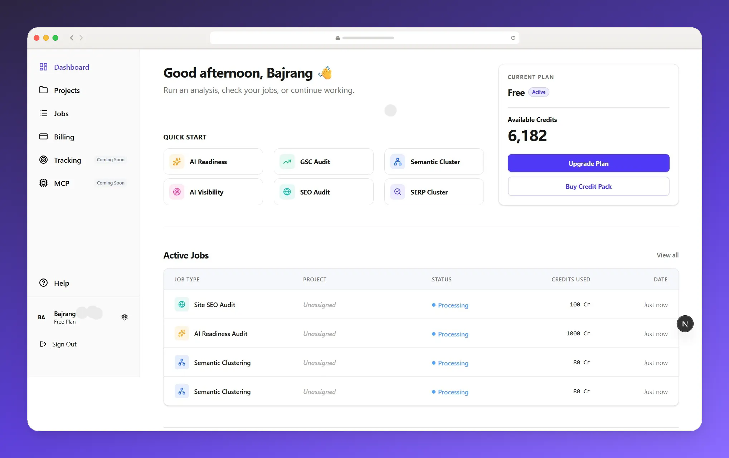Click the MCP chip icon
This screenshot has height=458, width=729.
[x=43, y=183]
